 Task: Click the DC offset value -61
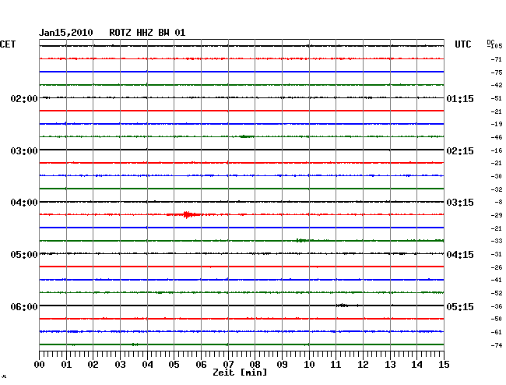497,332
